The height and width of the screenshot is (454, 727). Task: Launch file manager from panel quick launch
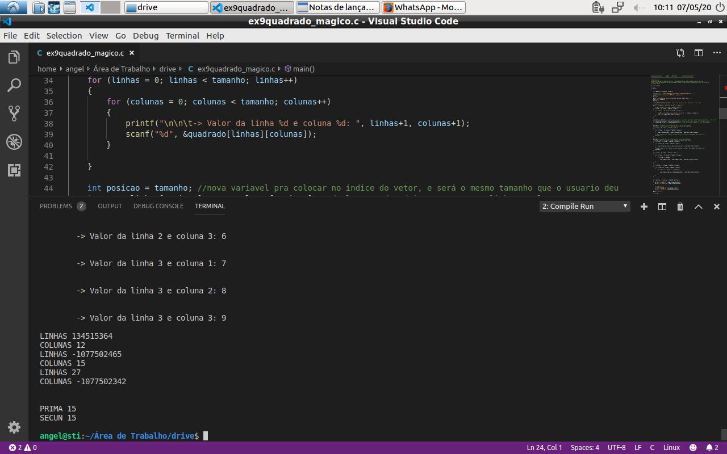coord(39,7)
